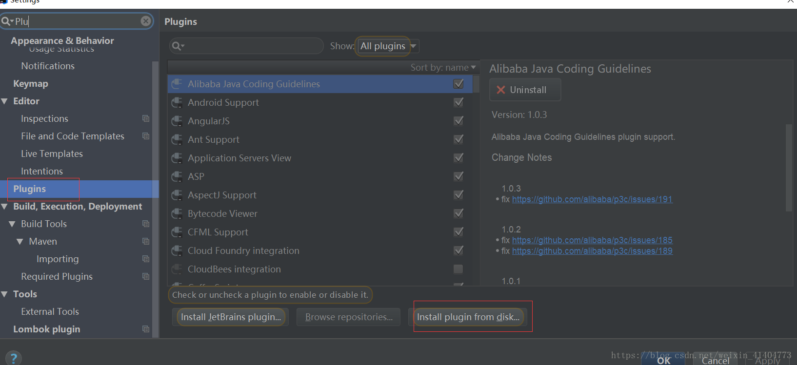Click the settings search magnifier icon
The height and width of the screenshot is (365, 797).
pos(7,21)
